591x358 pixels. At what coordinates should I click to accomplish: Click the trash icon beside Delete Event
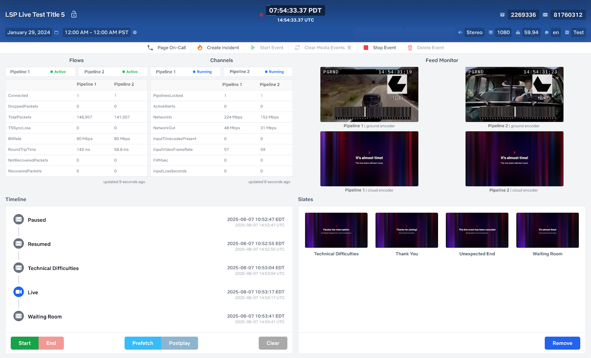pyautogui.click(x=410, y=47)
